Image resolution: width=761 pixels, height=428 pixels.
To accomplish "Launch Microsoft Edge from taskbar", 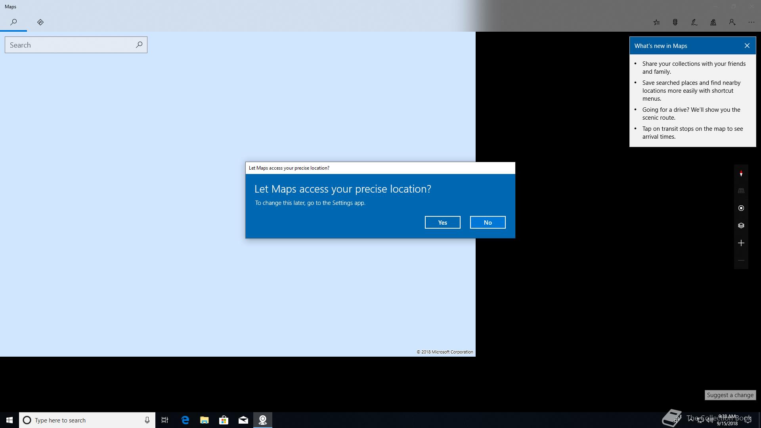I will [x=185, y=420].
